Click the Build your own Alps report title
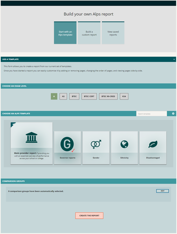The height and width of the screenshot is (234, 177). 88,14
